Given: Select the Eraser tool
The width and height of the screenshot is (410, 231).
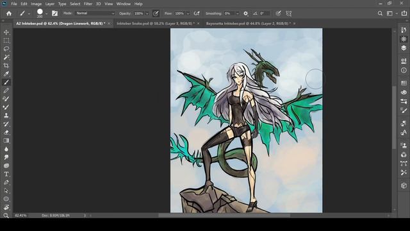Looking at the screenshot, I should 6,132.
